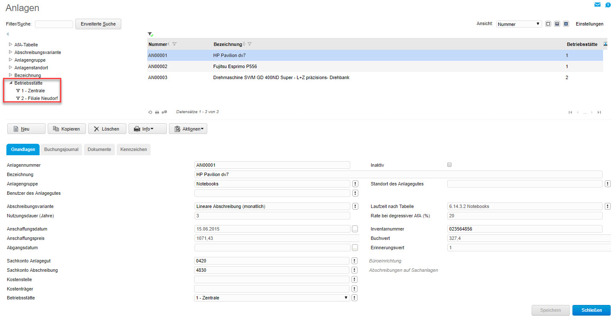This screenshot has width=612, height=319.
Task: Save changes with the Speichern button
Action: pos(550,310)
